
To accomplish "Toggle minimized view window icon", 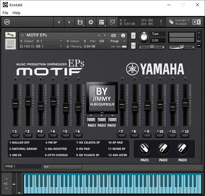I will click(112, 22).
